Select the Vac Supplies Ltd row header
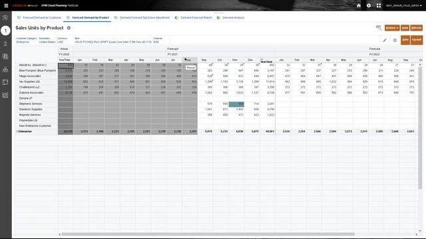The width and height of the screenshot is (426, 239). [x=37, y=82]
